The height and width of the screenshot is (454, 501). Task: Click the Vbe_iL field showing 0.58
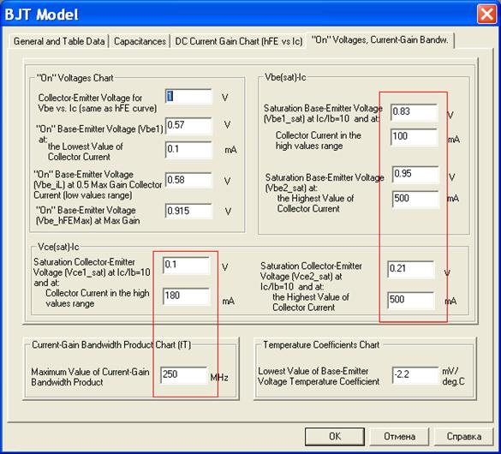point(188,180)
